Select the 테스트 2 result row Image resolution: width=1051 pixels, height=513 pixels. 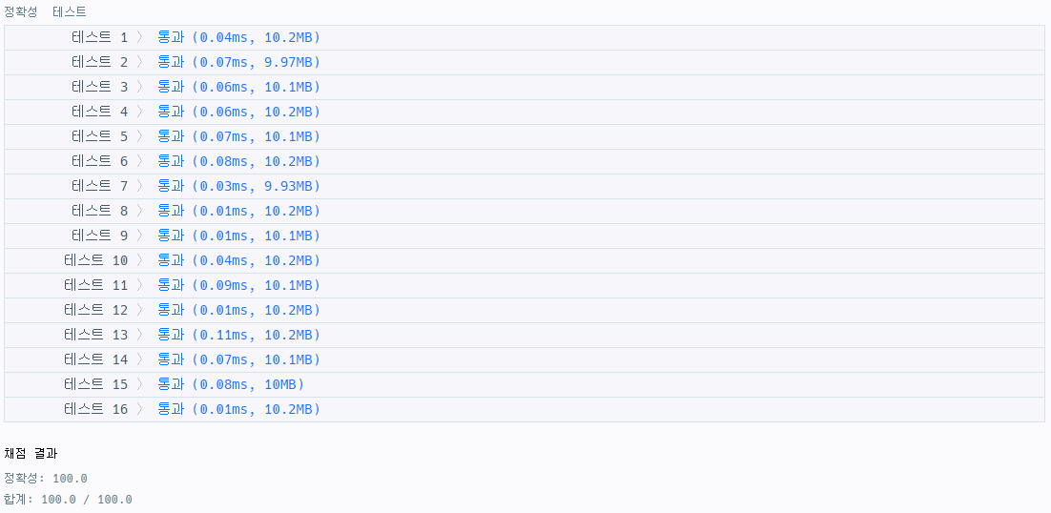525,62
